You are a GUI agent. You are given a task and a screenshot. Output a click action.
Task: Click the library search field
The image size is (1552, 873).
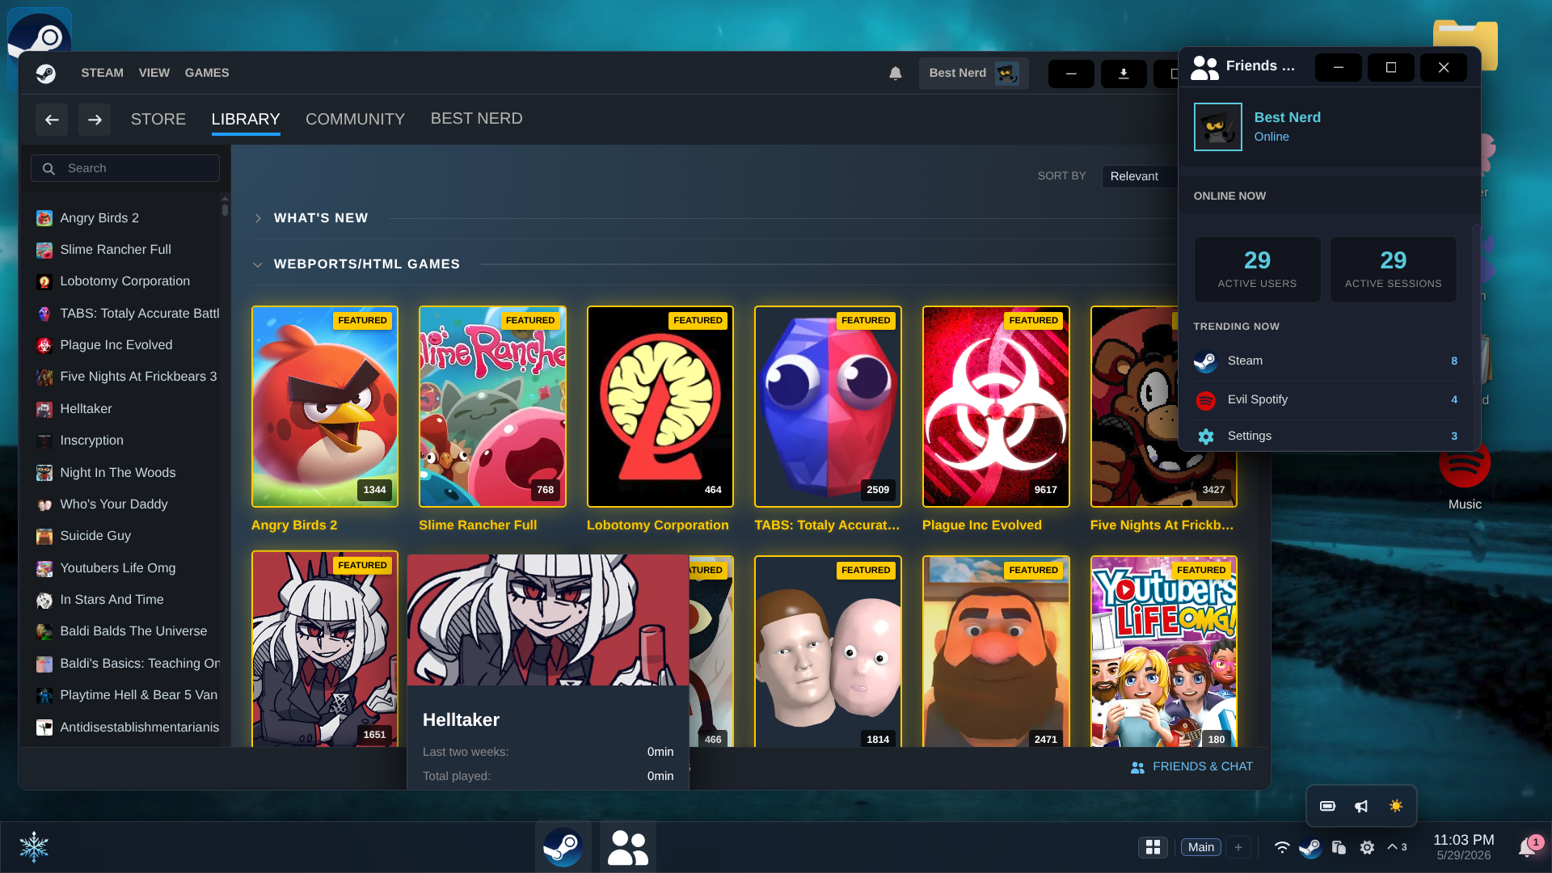click(125, 169)
